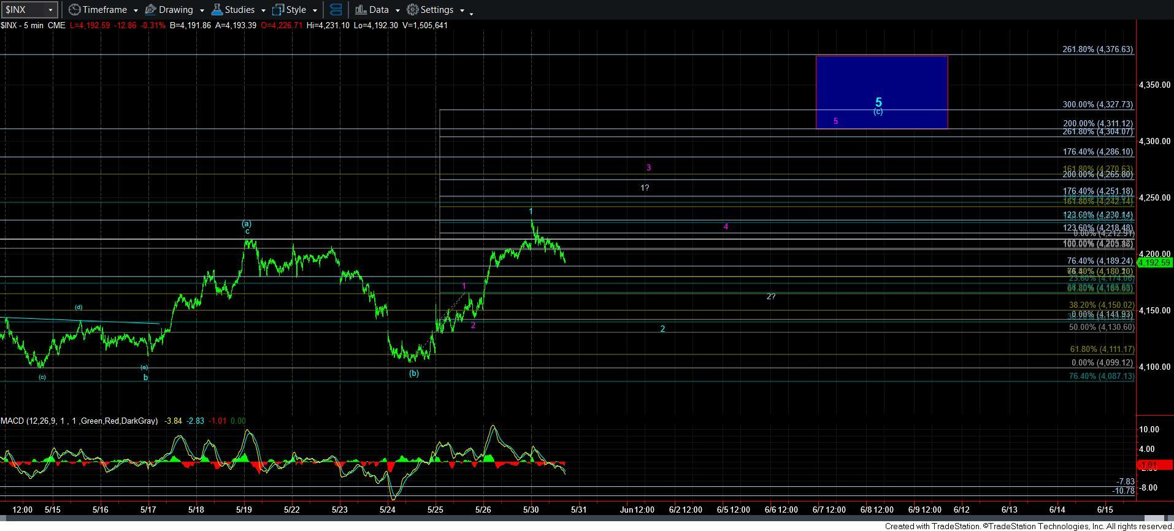This screenshot has width=1174, height=531.
Task: Open the Studies menu label
Action: pos(239,10)
